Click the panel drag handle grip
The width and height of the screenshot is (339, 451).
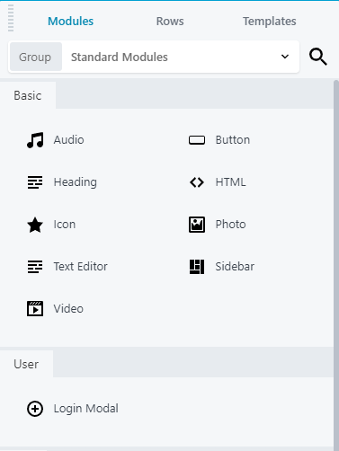click(11, 18)
